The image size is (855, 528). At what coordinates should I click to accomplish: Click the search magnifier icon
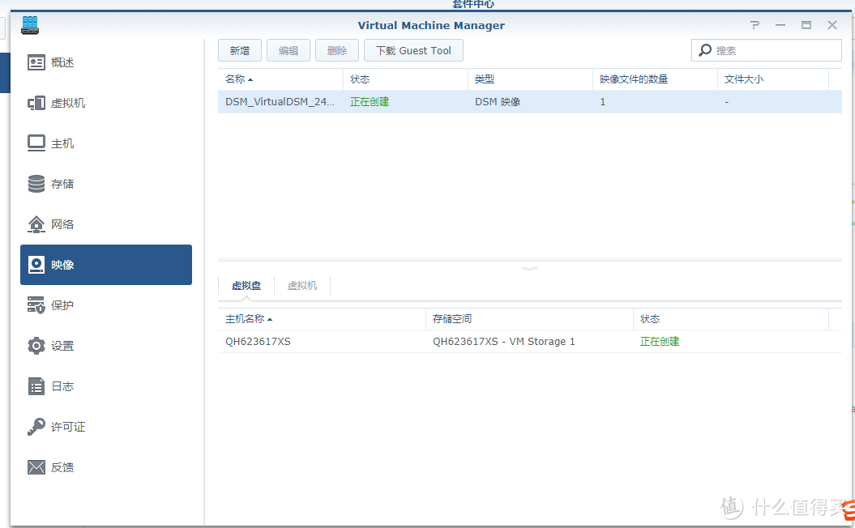705,50
